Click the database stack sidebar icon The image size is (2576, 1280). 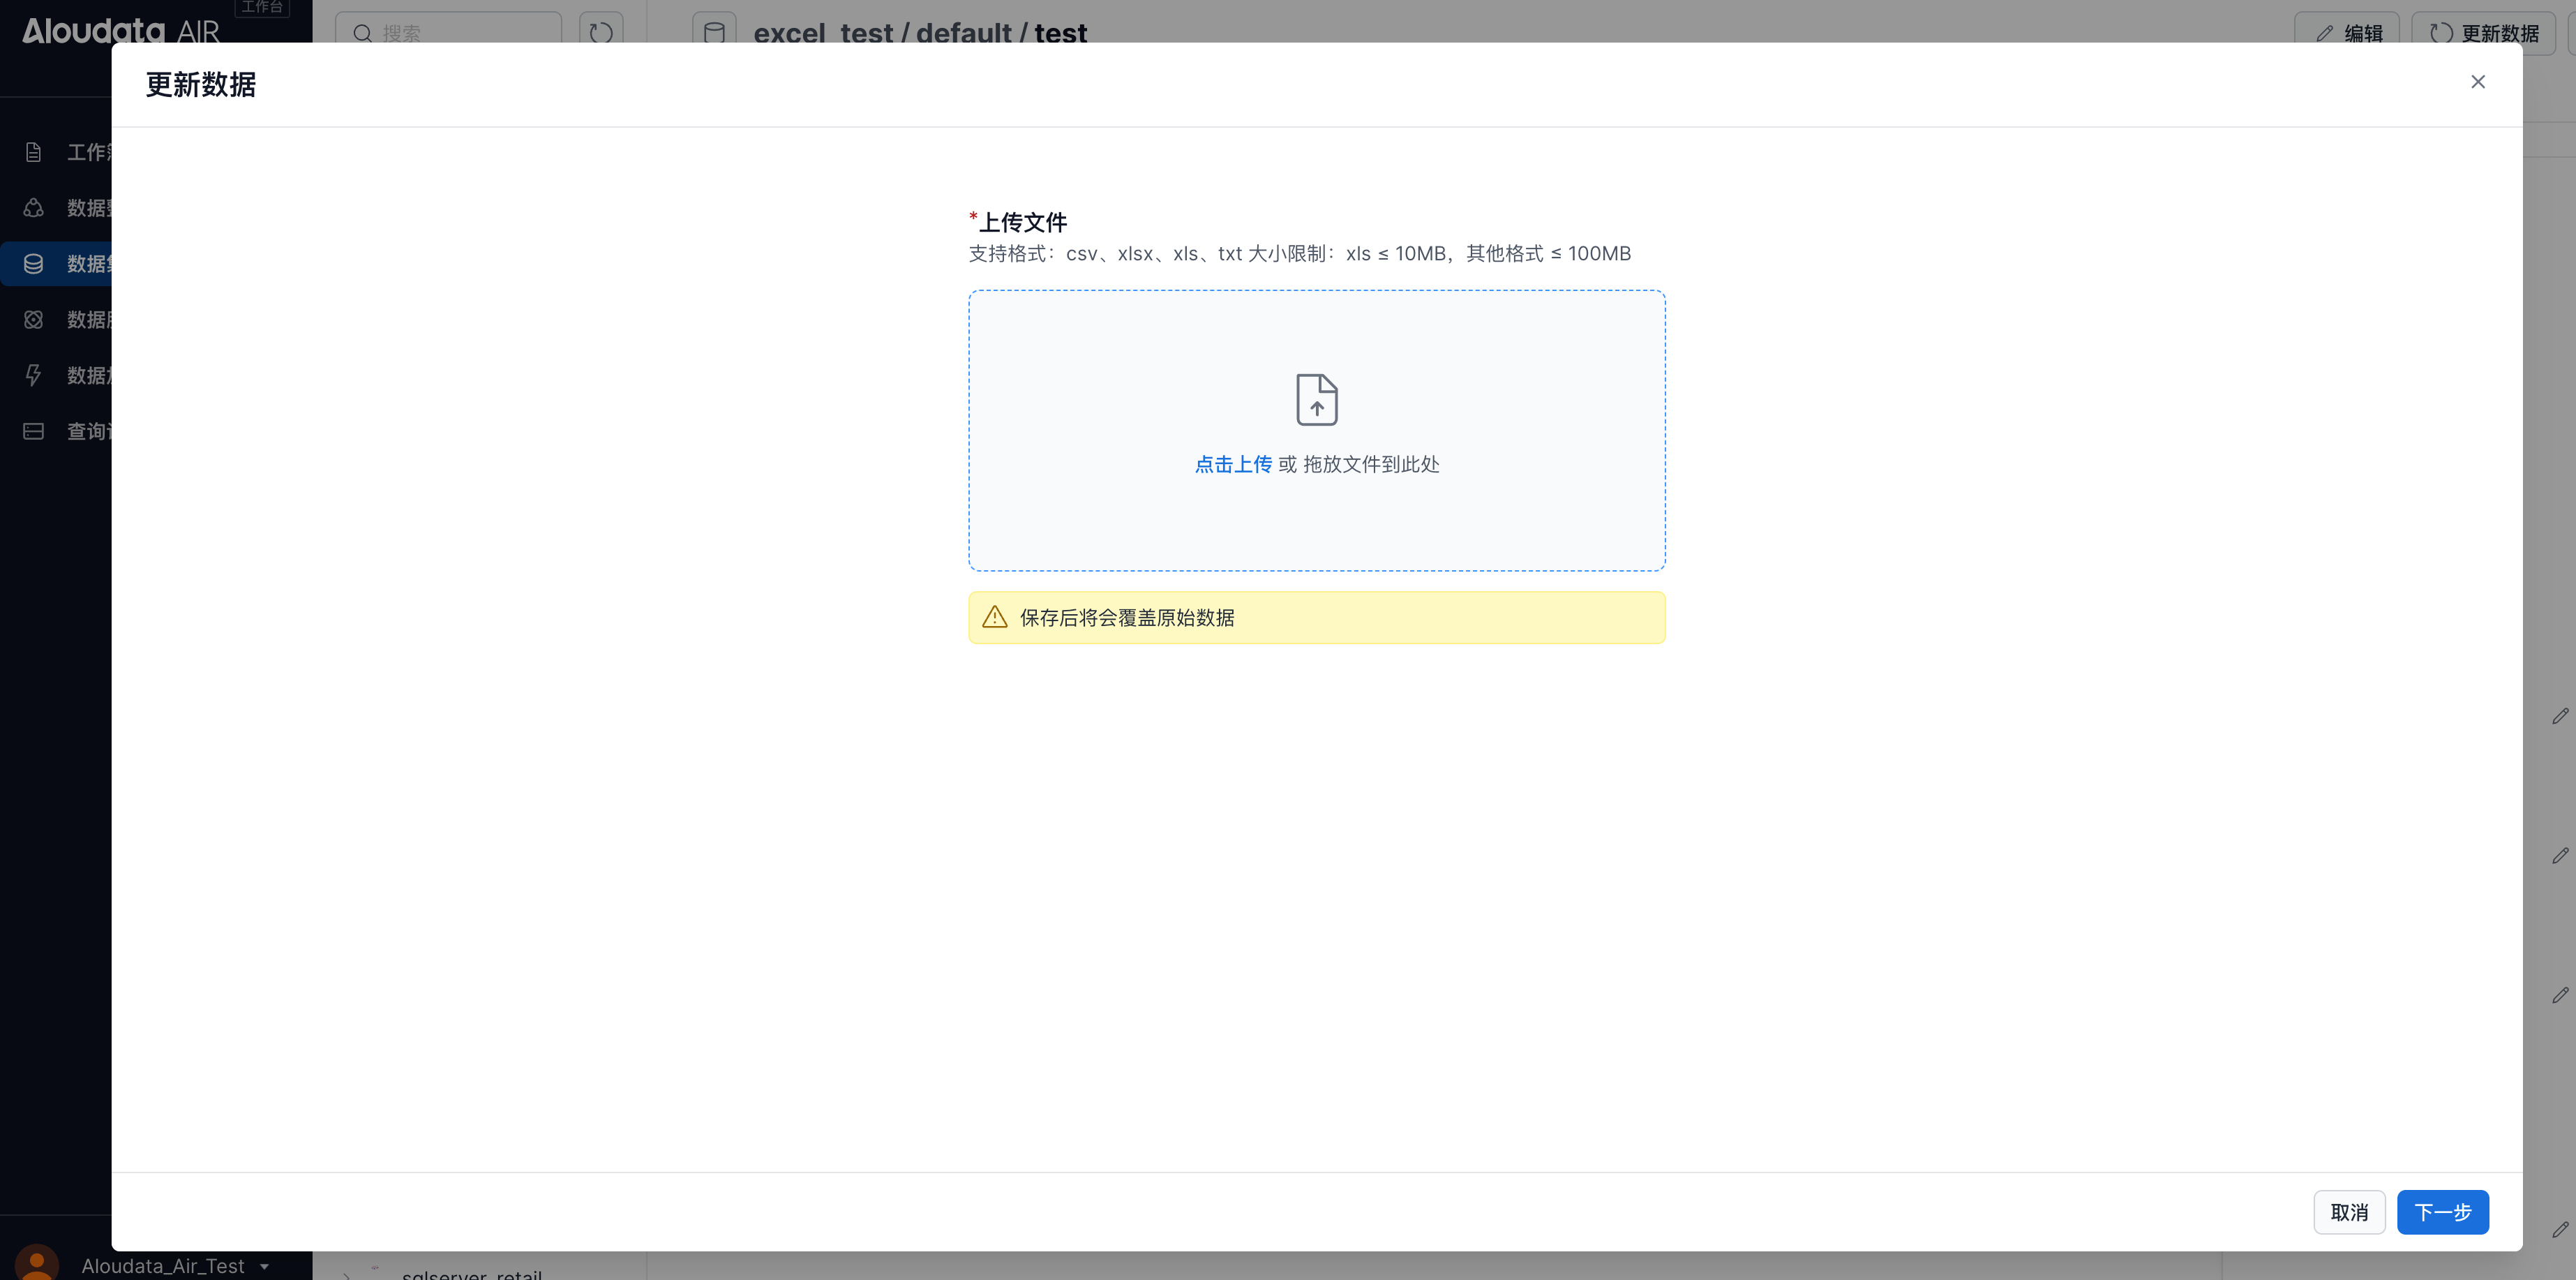33,264
